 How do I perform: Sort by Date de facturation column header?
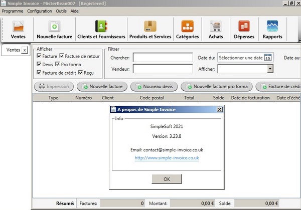tap(250, 98)
